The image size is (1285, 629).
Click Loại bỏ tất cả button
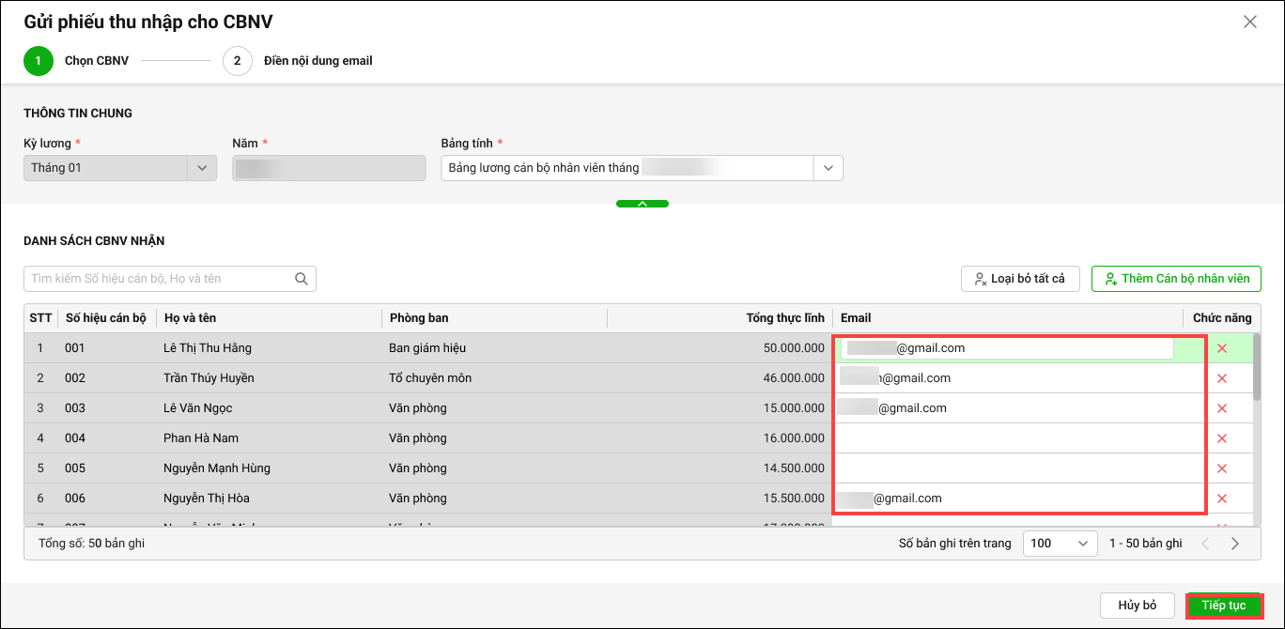pos(1020,279)
